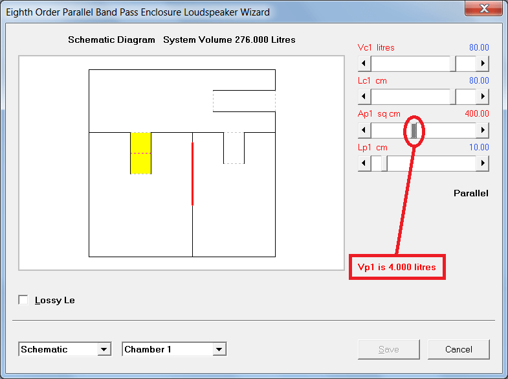Click the Vc1 litres label

[376, 48]
